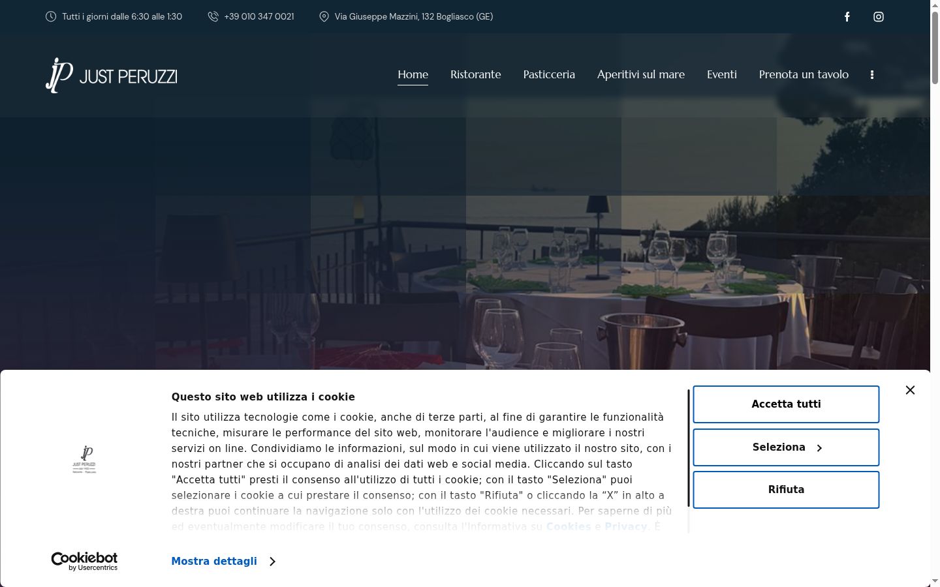Expand Mostra dettagli in cookie banner

tap(214, 561)
